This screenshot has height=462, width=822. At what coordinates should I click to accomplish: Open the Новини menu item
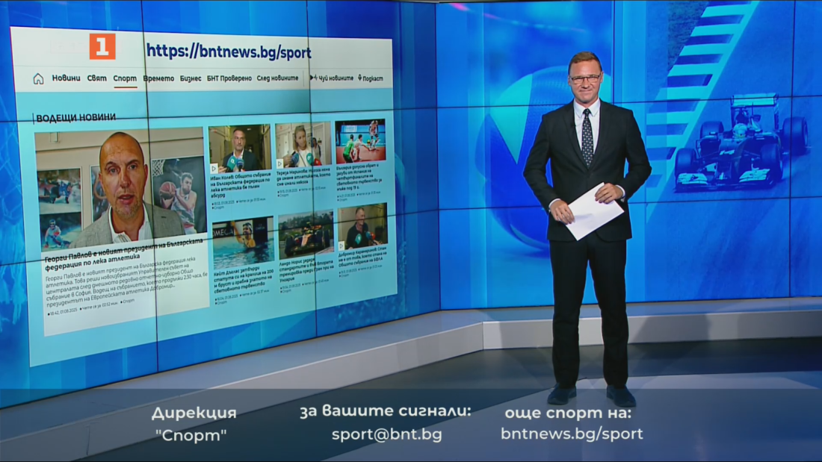(x=66, y=78)
